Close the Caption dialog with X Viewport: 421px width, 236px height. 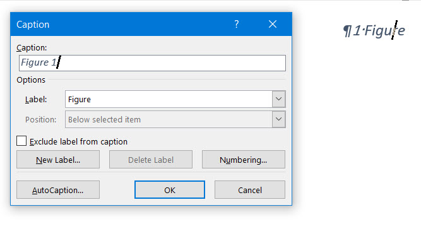click(273, 24)
